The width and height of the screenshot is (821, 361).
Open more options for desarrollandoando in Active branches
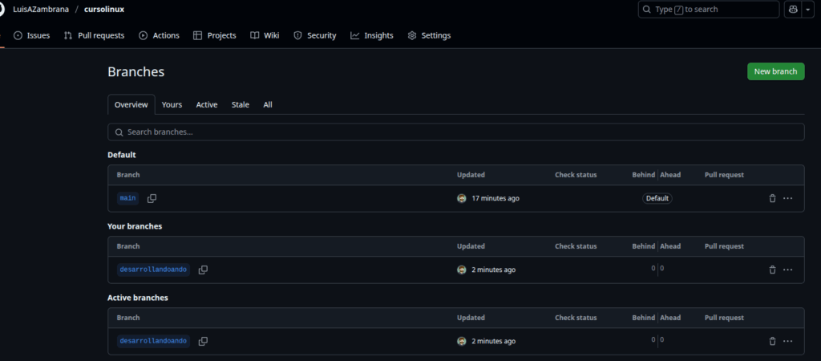[788, 341]
